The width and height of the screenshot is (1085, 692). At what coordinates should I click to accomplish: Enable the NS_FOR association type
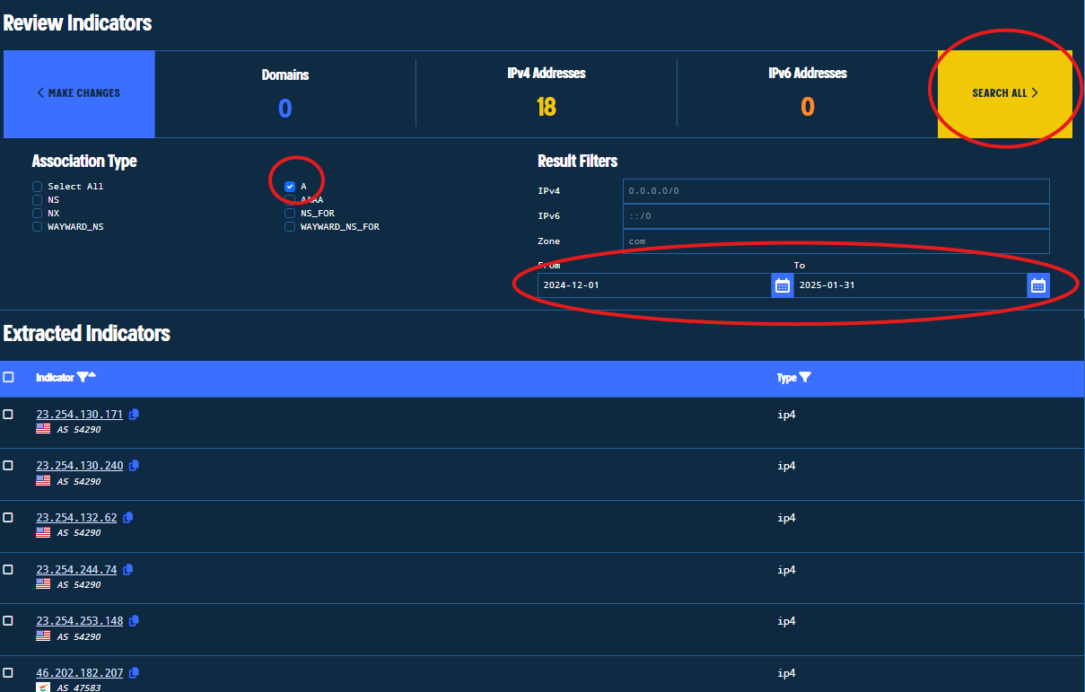[x=290, y=214]
